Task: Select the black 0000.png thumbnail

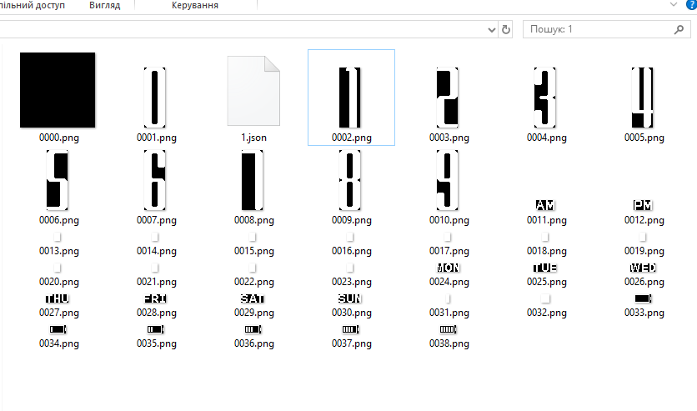Action: (x=58, y=90)
